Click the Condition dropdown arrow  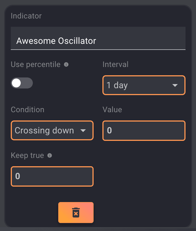83,131
